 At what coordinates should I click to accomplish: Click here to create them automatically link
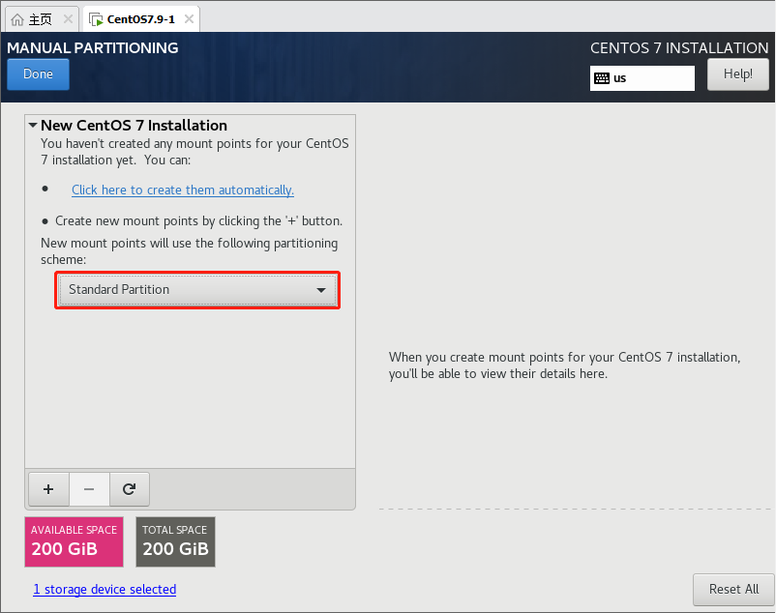pyautogui.click(x=183, y=190)
